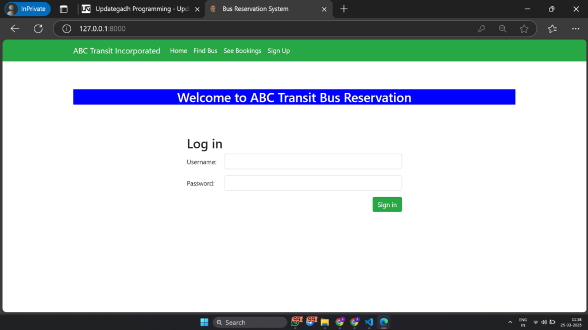Go to Home in navbar
The image size is (588, 330).
[x=179, y=51]
